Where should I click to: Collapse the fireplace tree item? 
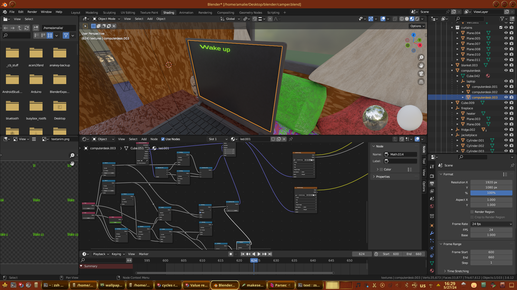[452, 108]
